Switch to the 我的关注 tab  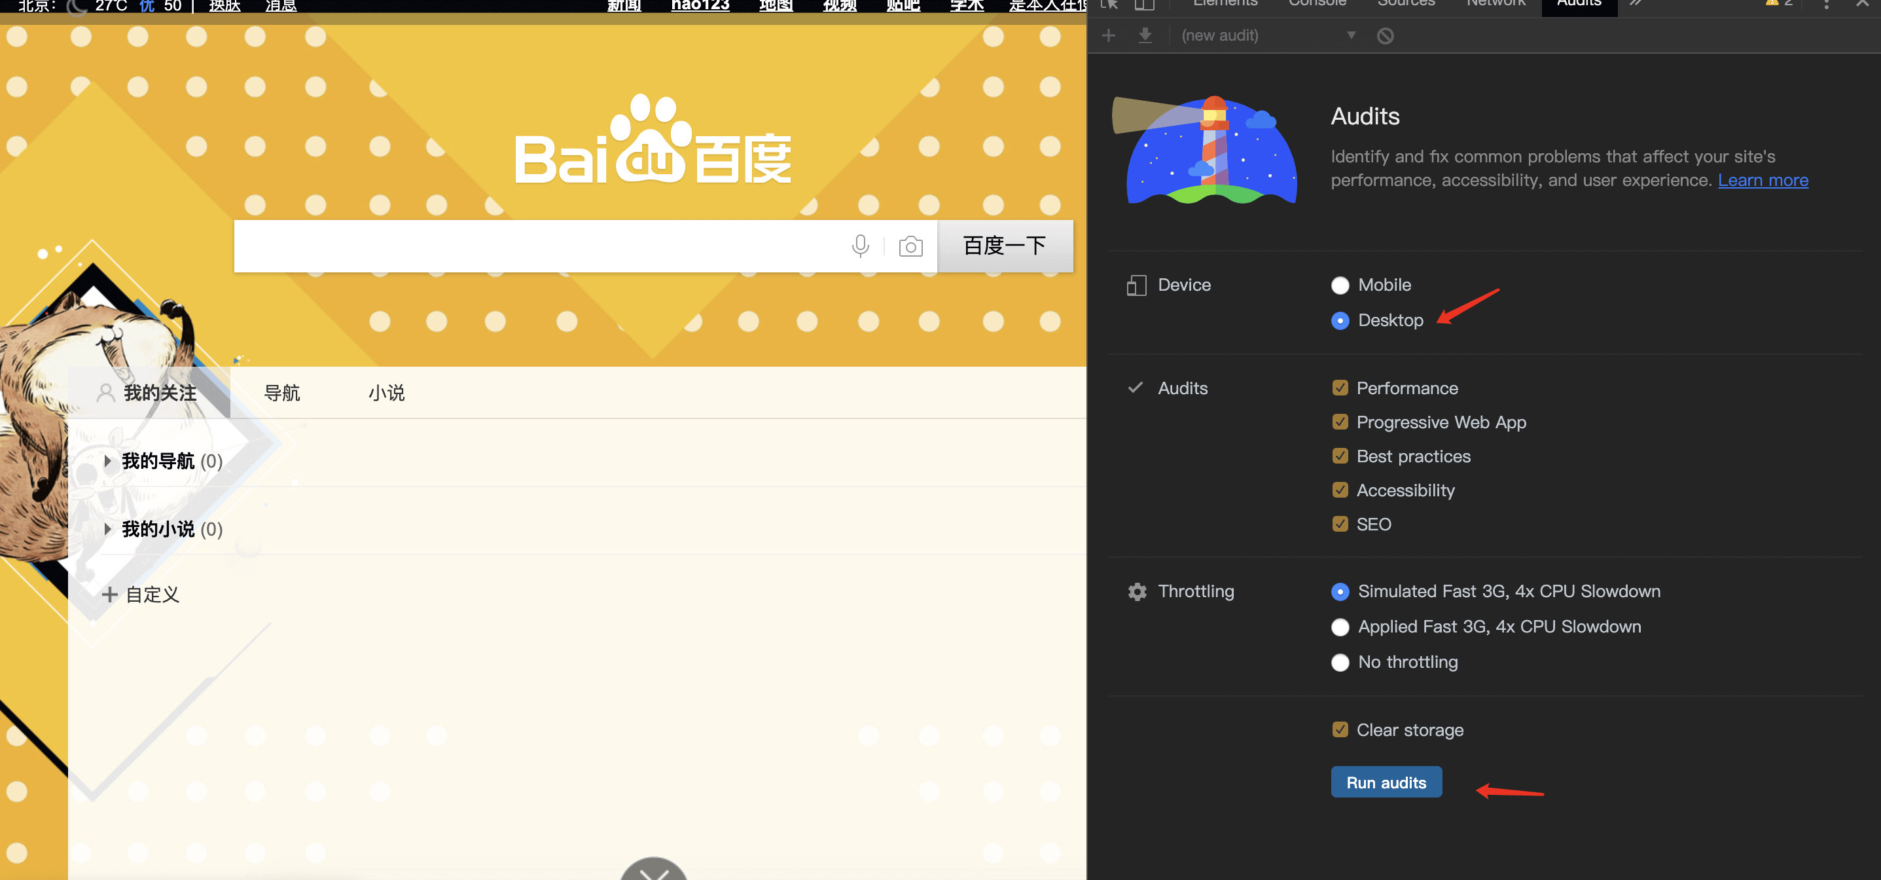[x=149, y=393]
